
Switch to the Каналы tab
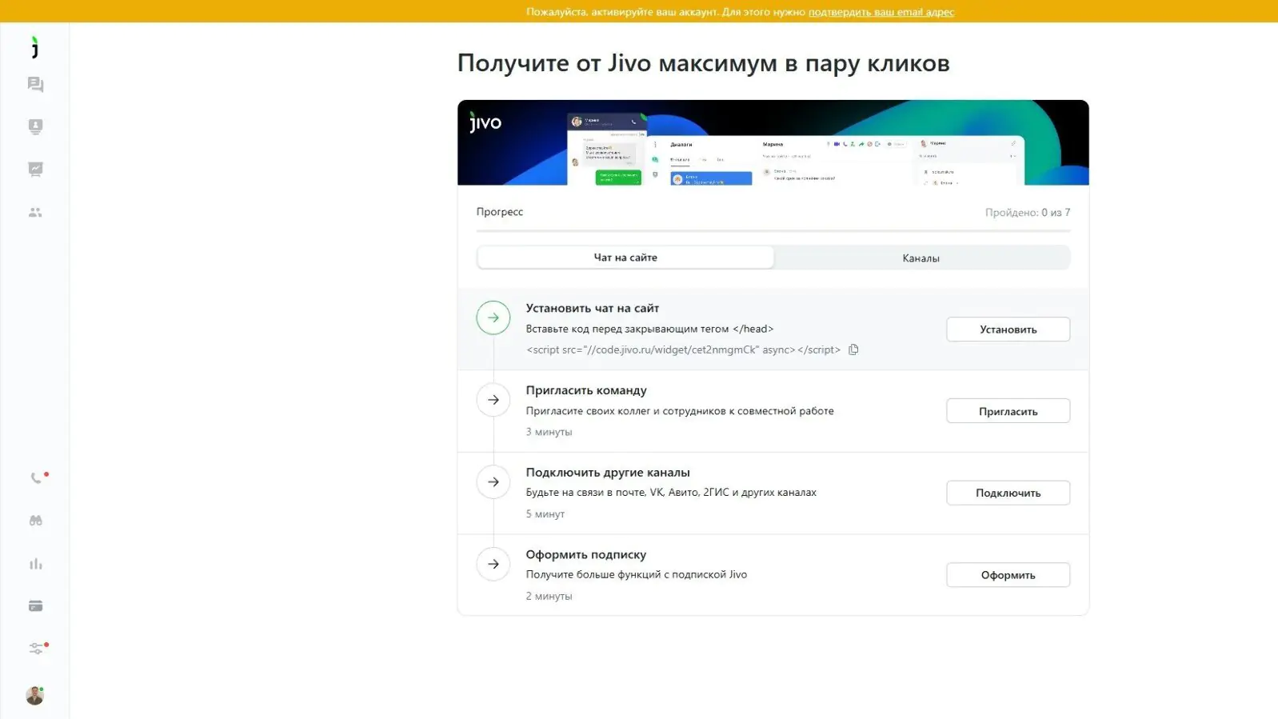click(x=921, y=258)
